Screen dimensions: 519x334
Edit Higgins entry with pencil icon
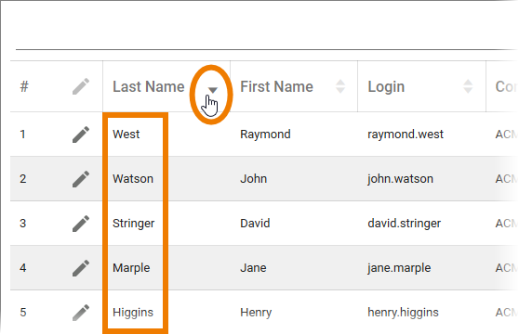pos(81,313)
